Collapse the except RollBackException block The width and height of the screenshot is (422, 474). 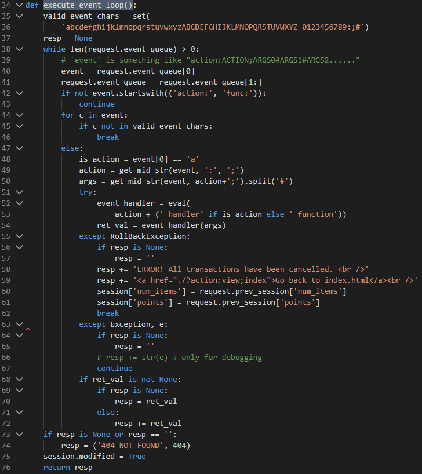pyautogui.click(x=19, y=236)
